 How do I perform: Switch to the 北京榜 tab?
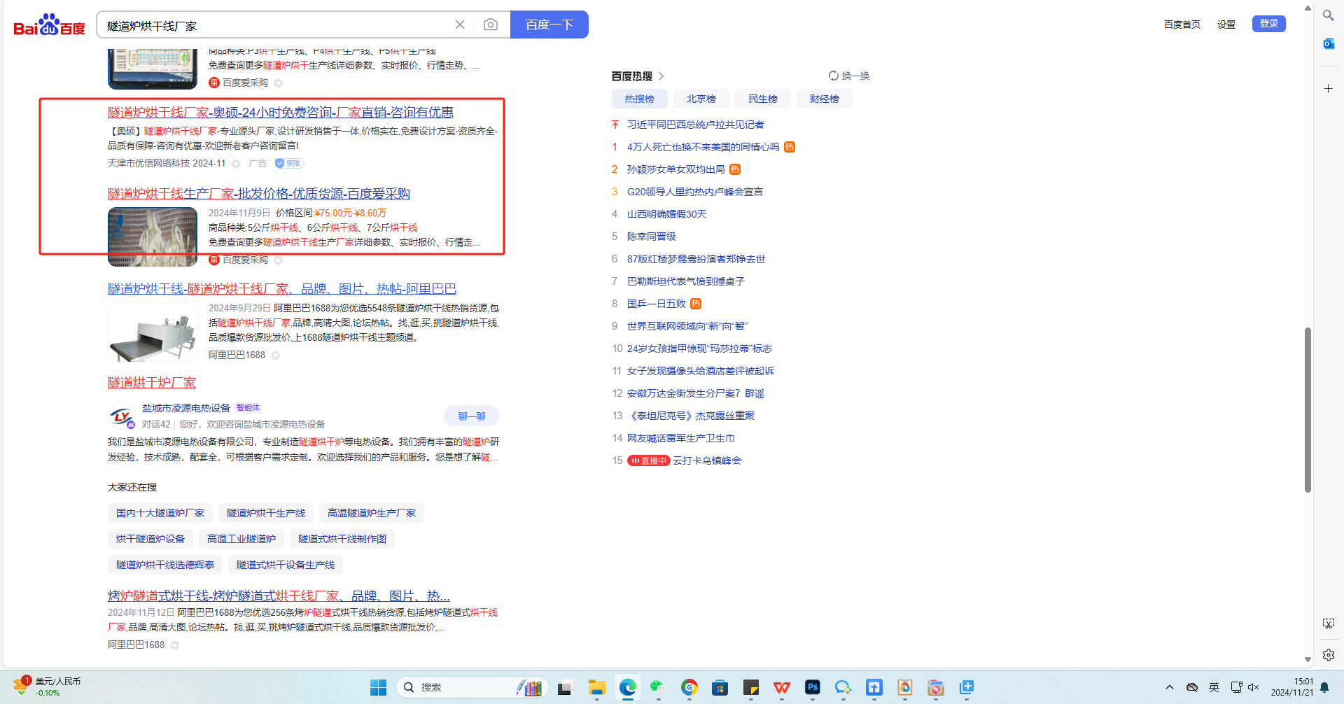click(701, 99)
